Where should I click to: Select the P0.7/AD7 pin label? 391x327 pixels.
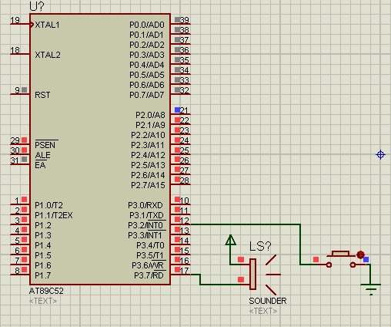click(147, 95)
